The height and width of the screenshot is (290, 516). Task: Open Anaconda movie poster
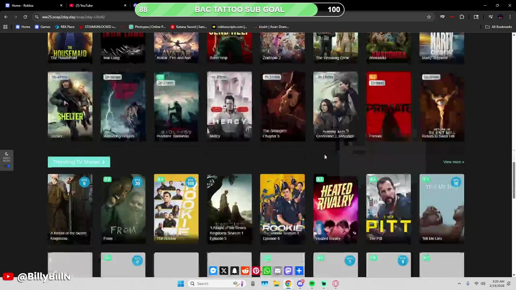pos(389,48)
